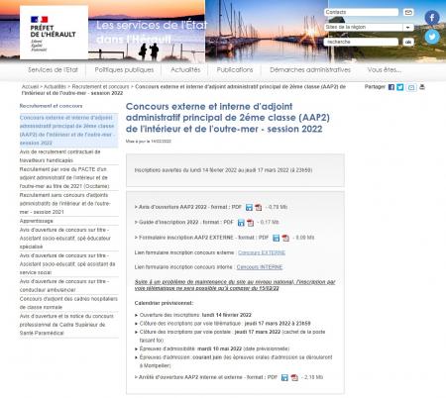Go to Actualités in the breadcrumb
This screenshot has height=398, width=446.
[x=55, y=87]
